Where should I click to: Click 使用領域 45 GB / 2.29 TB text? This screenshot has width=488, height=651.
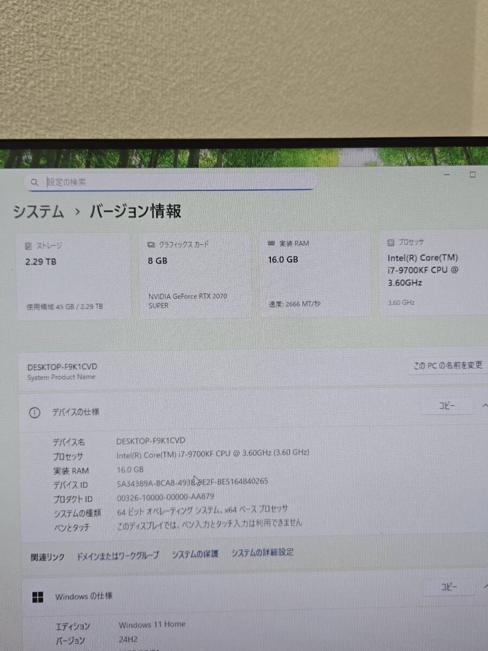coord(65,307)
